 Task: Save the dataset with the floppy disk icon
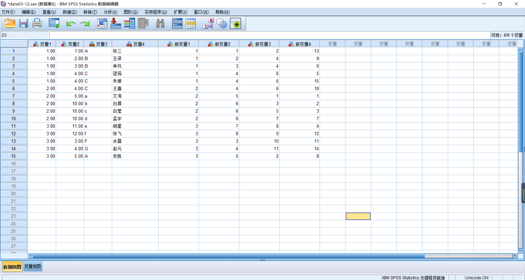24,23
